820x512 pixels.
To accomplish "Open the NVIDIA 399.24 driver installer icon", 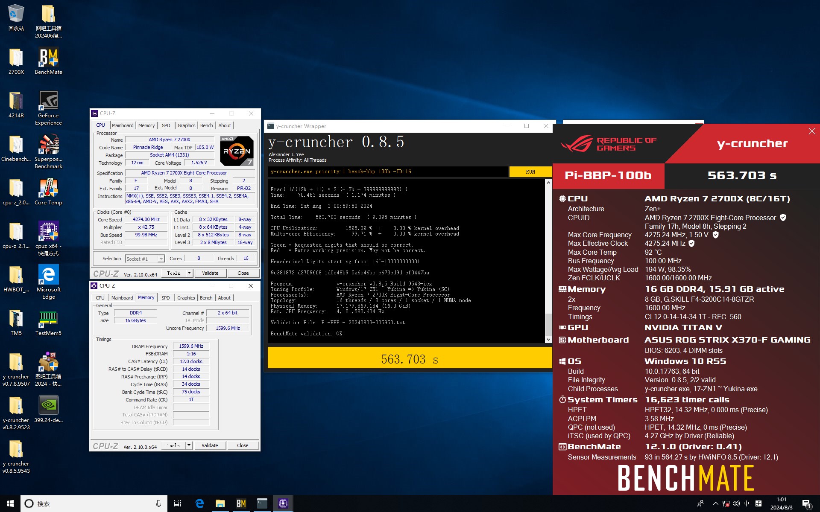I will pyautogui.click(x=48, y=409).
